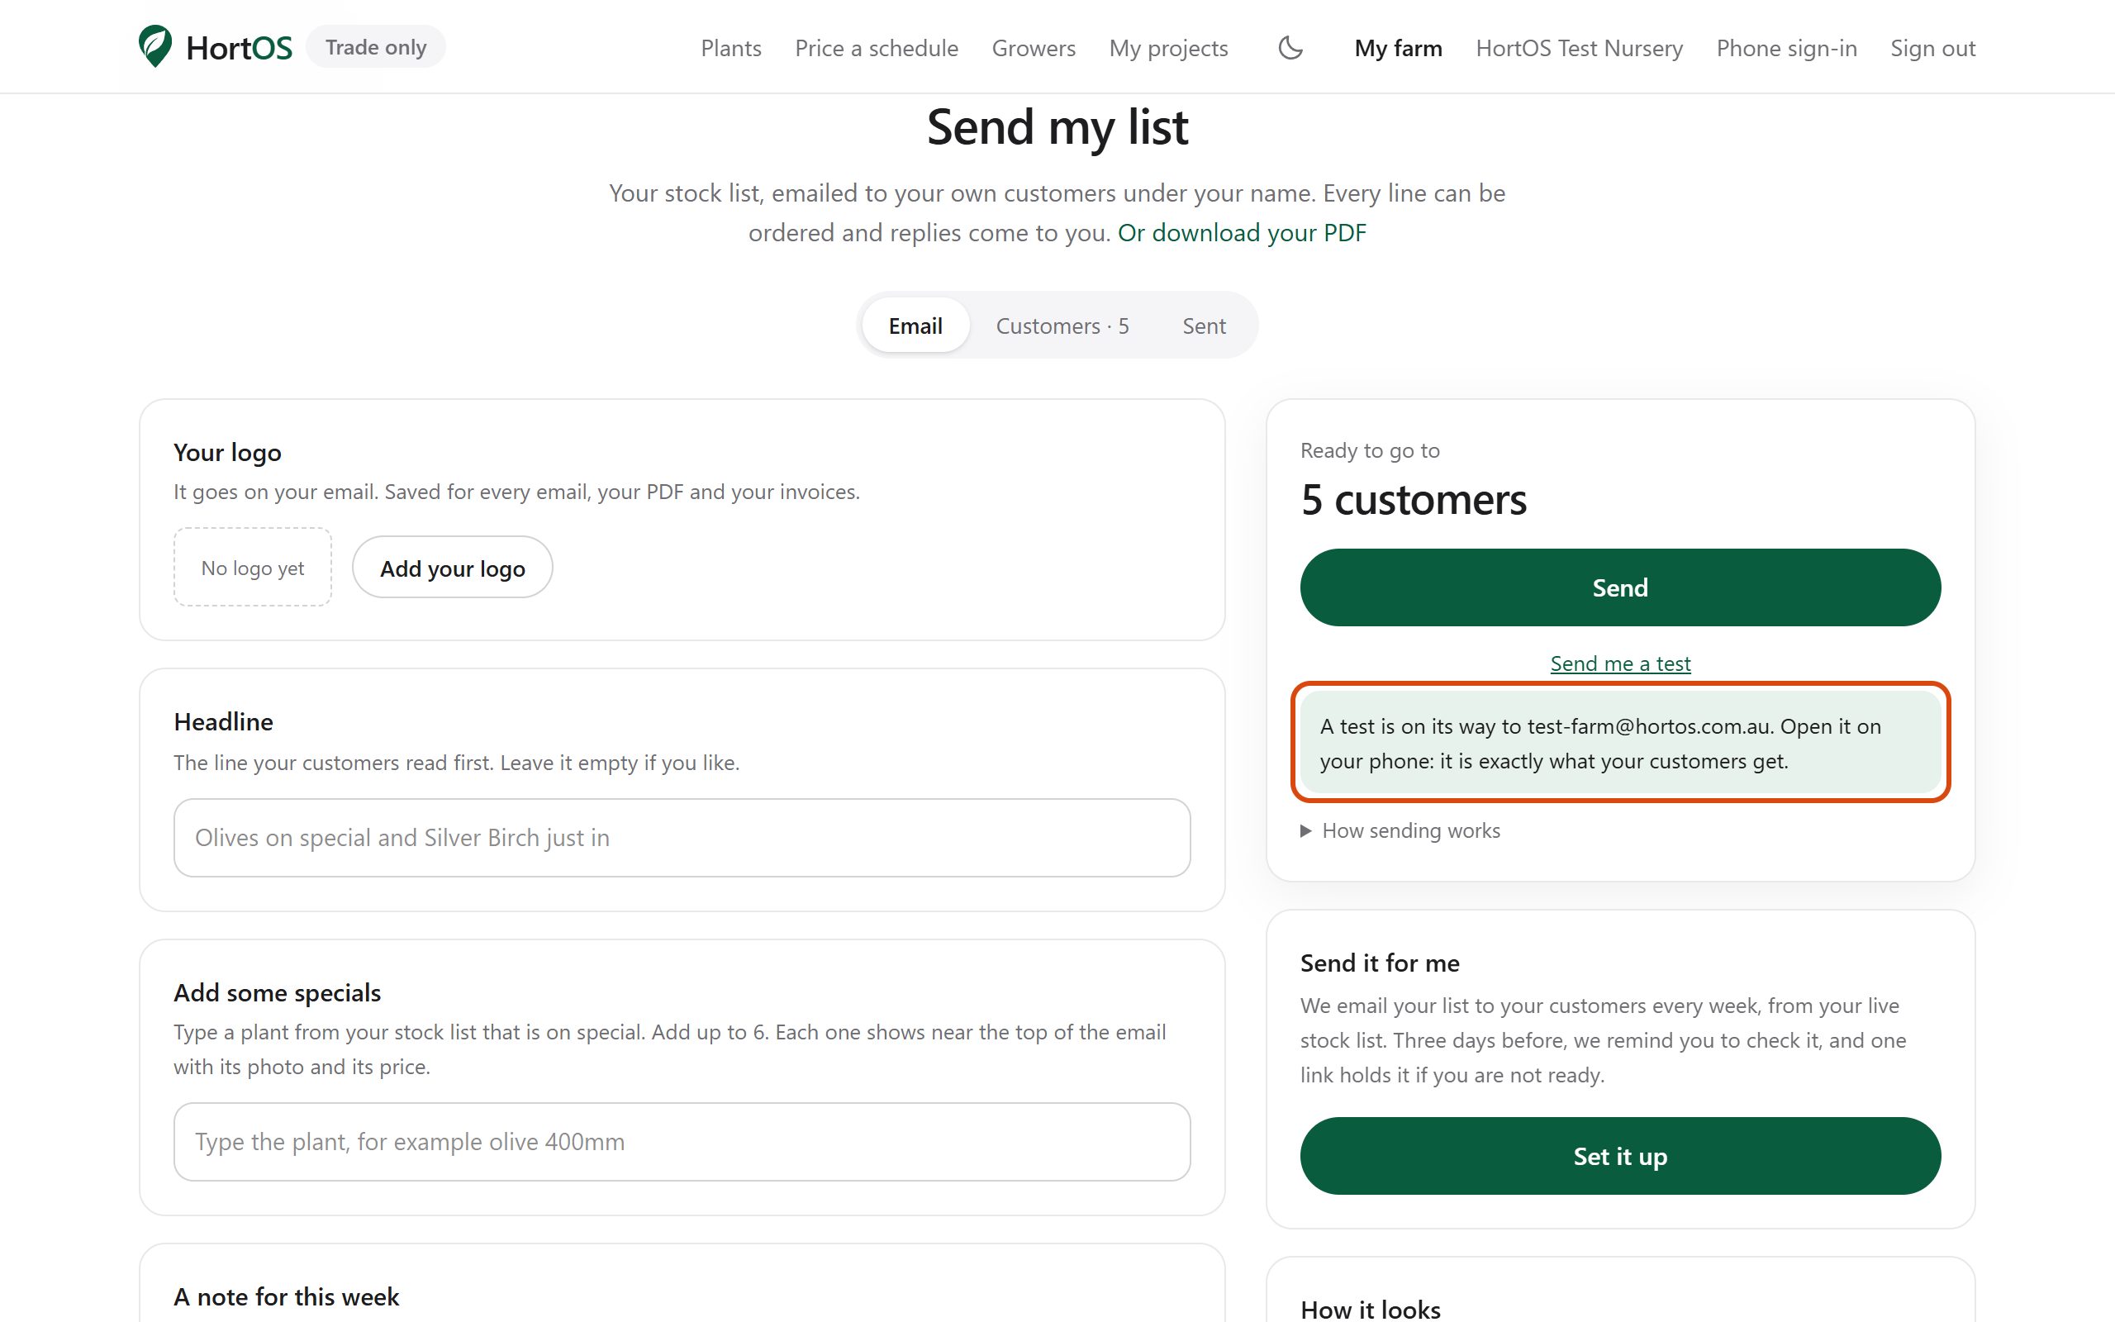This screenshot has height=1322, width=2115.
Task: Expand How sending works disclosure triangle
Action: (1305, 830)
